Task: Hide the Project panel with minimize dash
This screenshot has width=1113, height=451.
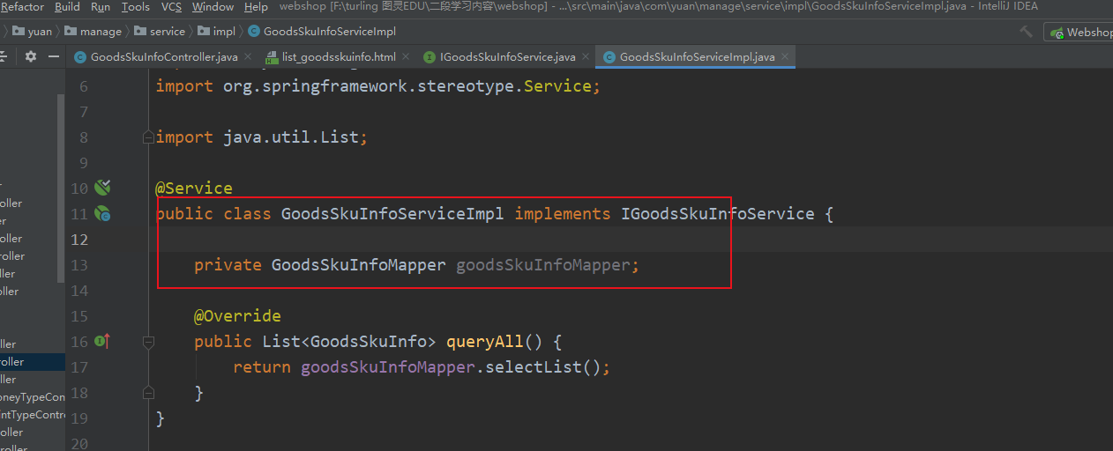Action: point(53,56)
